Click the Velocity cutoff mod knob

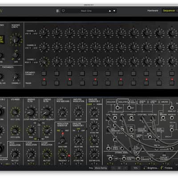tap(62, 112)
